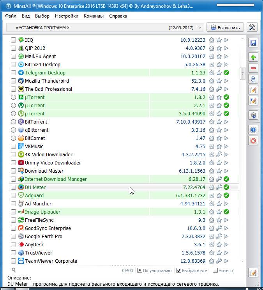Click the pencil edit icon at sidebar bottom
This screenshot has height=290, width=263.
tap(253, 273)
